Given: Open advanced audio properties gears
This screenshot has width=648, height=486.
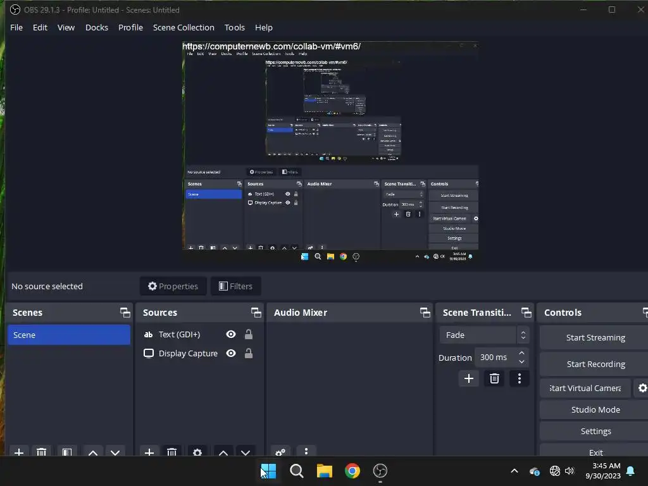Looking at the screenshot, I should (x=280, y=452).
